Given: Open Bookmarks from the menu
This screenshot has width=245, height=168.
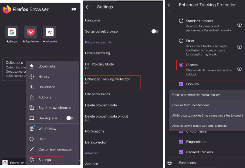Looking at the screenshot, I should (x=52, y=66).
